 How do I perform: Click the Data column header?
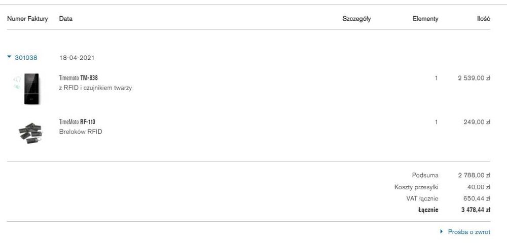[x=66, y=19]
